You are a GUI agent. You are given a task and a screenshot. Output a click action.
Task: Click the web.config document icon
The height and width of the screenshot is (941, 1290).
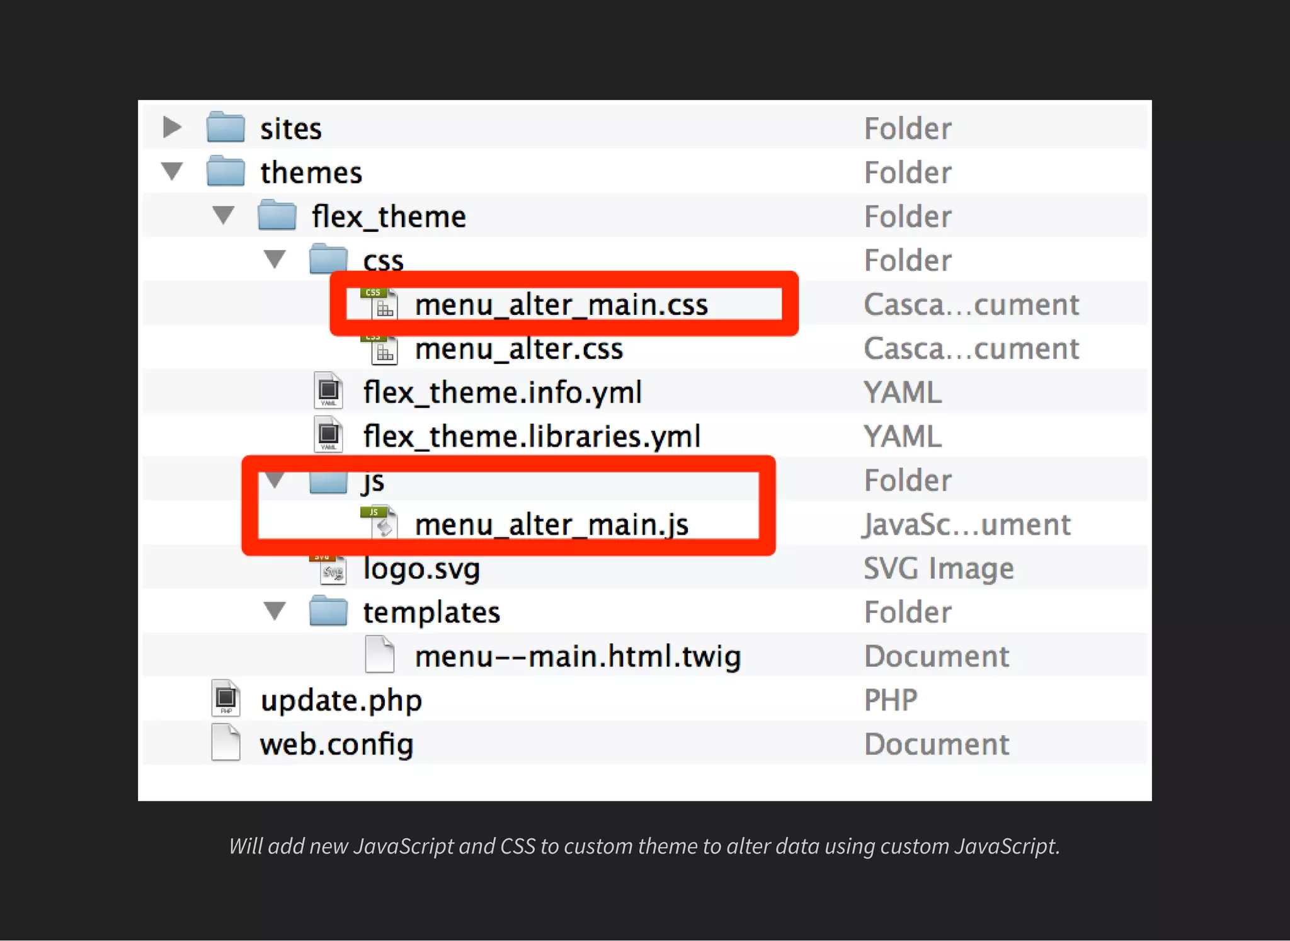coord(225,743)
